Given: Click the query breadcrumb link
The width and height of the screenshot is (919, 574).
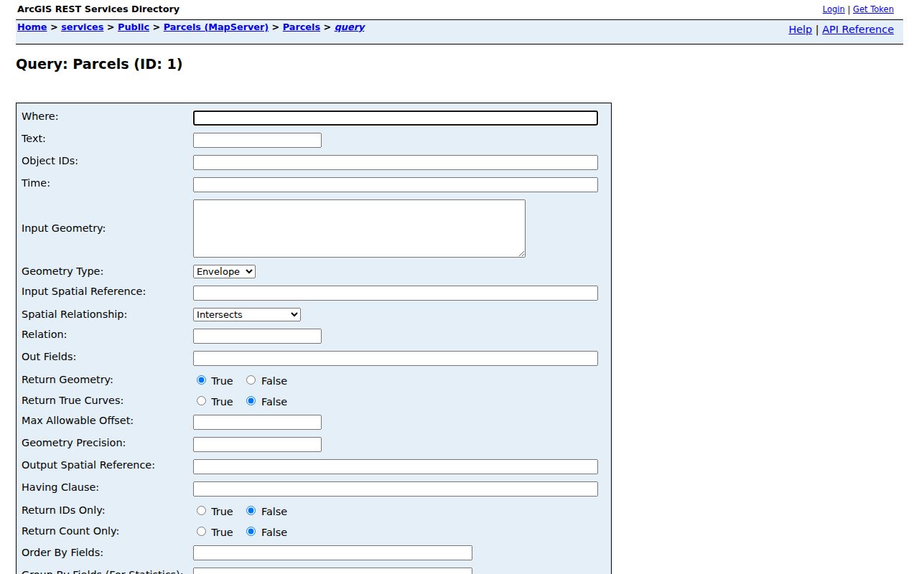Looking at the screenshot, I should tap(350, 27).
